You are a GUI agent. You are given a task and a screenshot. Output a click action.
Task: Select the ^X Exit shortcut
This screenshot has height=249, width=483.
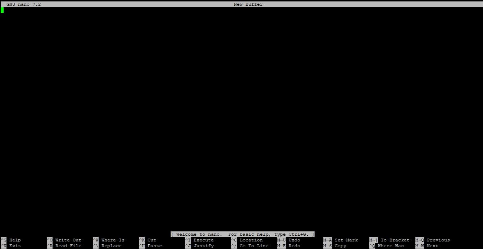[x=11, y=246]
